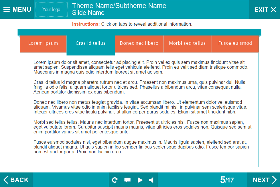This screenshot has width=280, height=187.
Task: Advance to next slide with NEXT
Action: coord(264,180)
